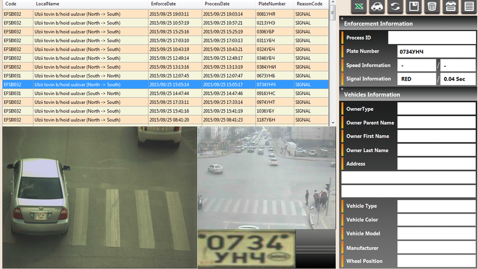Click the Vehicle Color input field

436,220
